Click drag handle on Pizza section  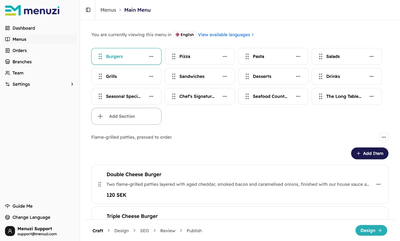174,56
